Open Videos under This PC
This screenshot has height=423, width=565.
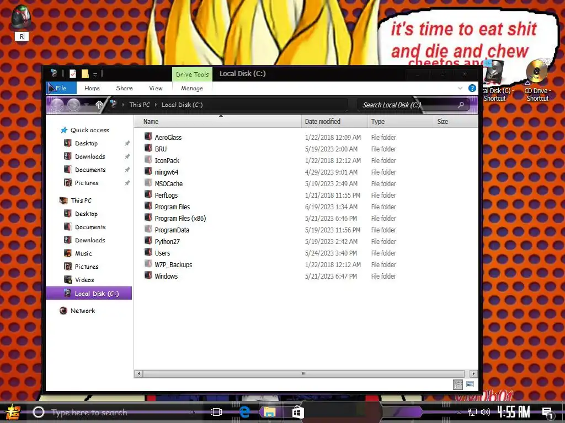(x=84, y=280)
